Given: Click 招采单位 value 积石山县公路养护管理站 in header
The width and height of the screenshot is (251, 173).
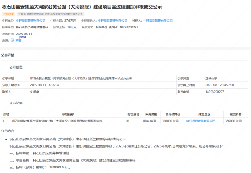Looking at the screenshot, I should (x=32, y=27).
